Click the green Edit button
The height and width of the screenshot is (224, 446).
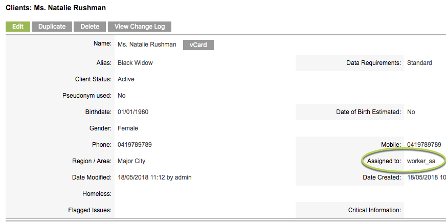pos(17,27)
